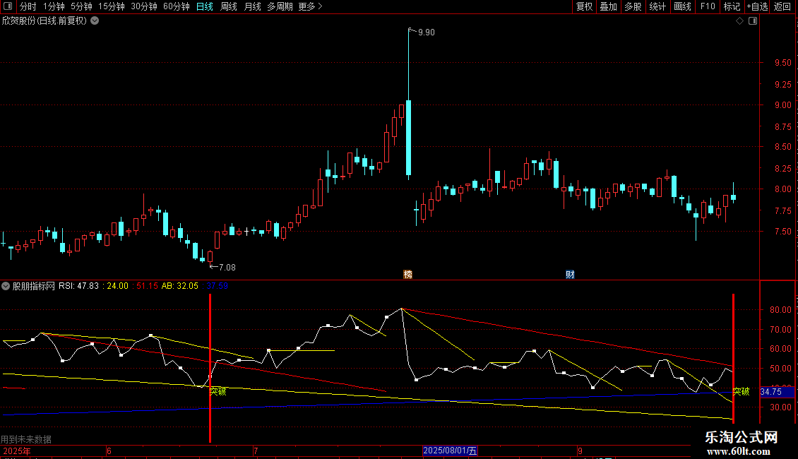This screenshot has width=798, height=459.
Task: Select the 日线 daily period tab
Action: click(205, 6)
